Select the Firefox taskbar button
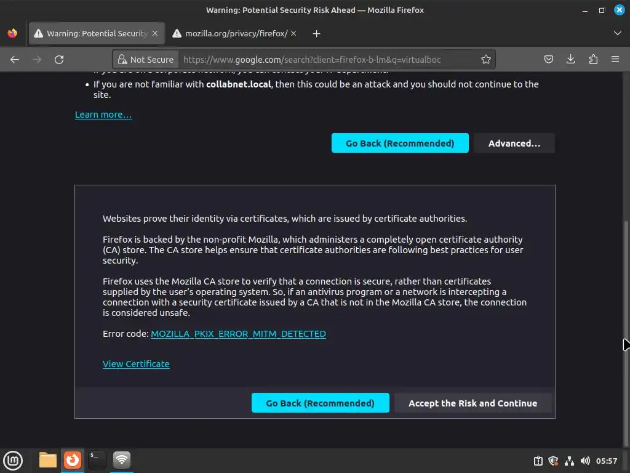The height and width of the screenshot is (473, 630). (x=73, y=460)
